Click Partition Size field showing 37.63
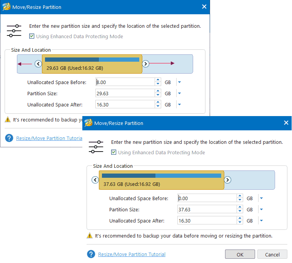The width and height of the screenshot is (292, 263). point(207,209)
